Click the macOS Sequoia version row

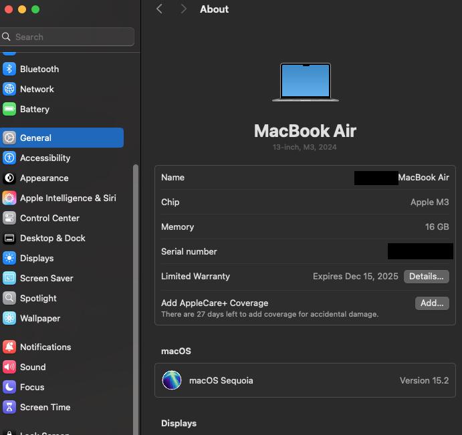coord(305,380)
